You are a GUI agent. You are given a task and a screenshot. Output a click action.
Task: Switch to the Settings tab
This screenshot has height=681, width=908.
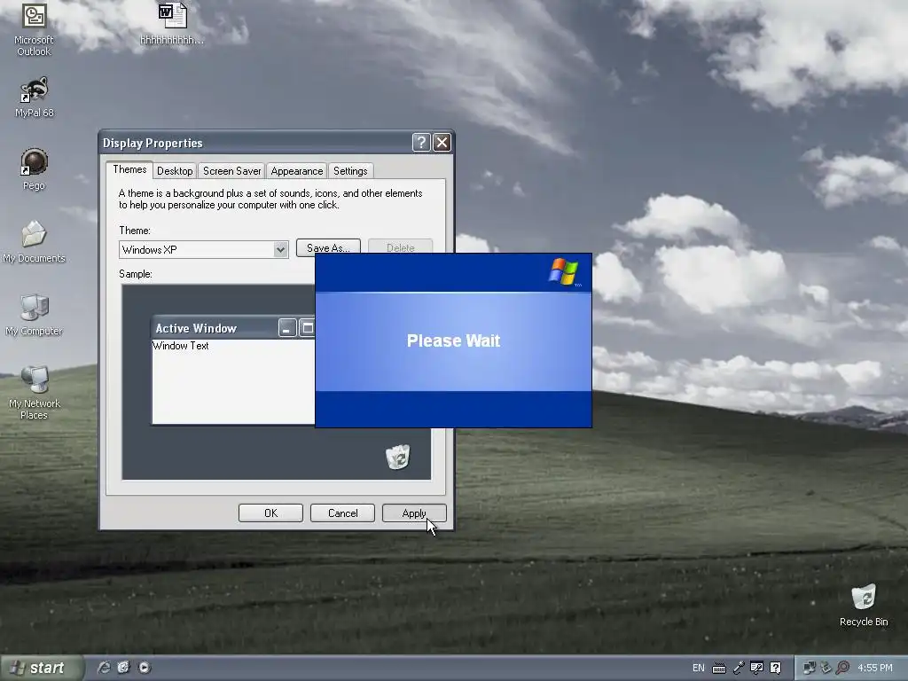pyautogui.click(x=350, y=171)
